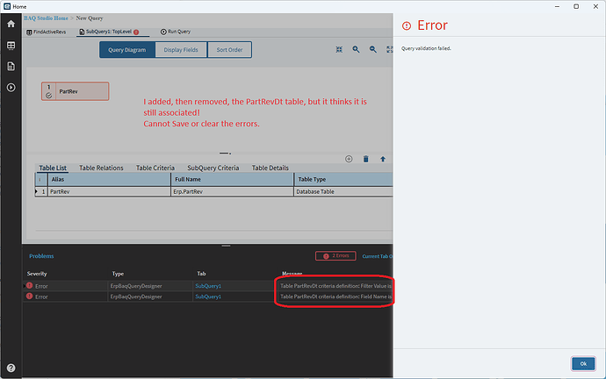The height and width of the screenshot is (379, 606).
Task: Click the PartRev alias cell
Action: (x=109, y=191)
